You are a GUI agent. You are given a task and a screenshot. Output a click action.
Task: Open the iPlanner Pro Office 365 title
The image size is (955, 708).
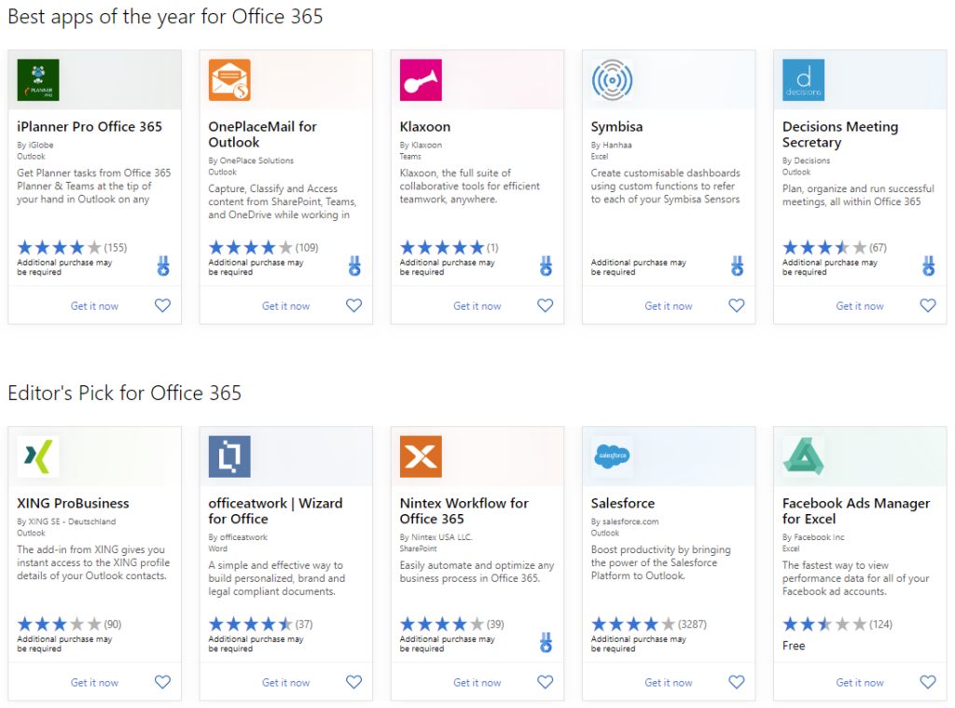coord(90,127)
